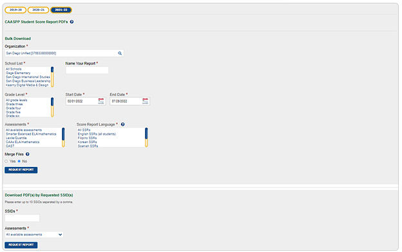The image size is (402, 252).
Task: Click the Grade Level list scrollbar
Action: 52,107
